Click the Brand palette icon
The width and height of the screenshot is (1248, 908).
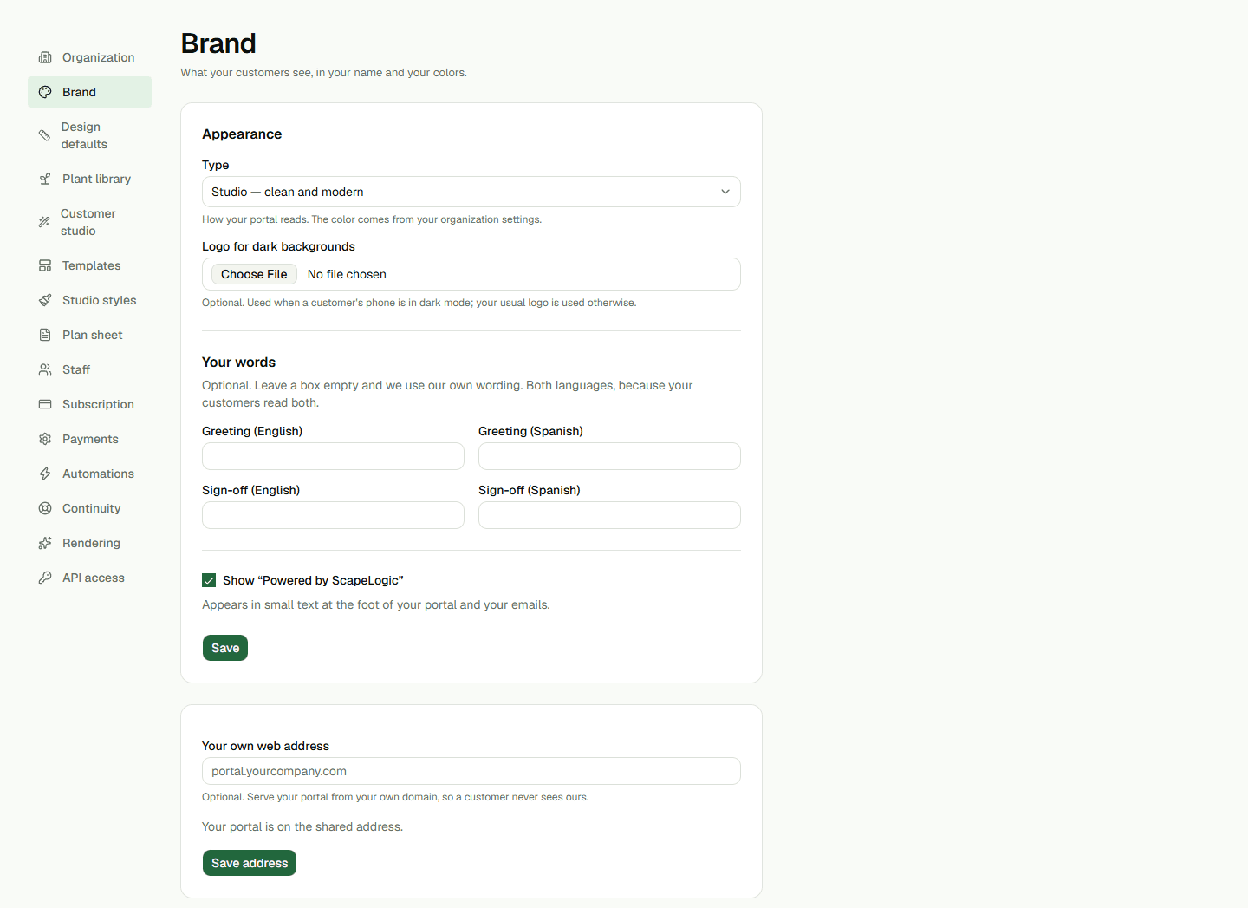point(45,92)
